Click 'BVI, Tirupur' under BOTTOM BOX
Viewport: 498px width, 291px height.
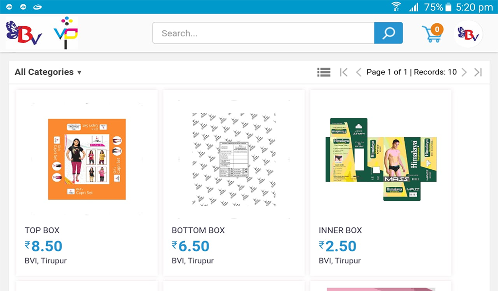(193, 260)
